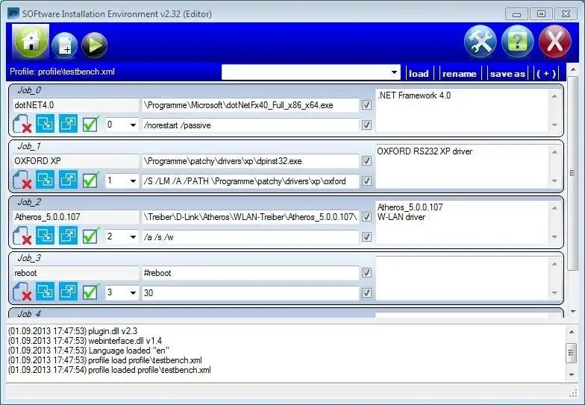Image resolution: width=585 pixels, height=405 pixels.
Task: Click first blue icon in Job_2 row
Action: pos(45,236)
